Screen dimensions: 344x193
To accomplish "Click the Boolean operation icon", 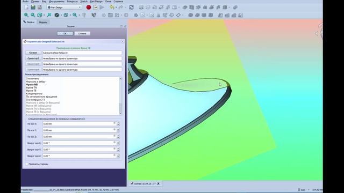I will (235, 7).
